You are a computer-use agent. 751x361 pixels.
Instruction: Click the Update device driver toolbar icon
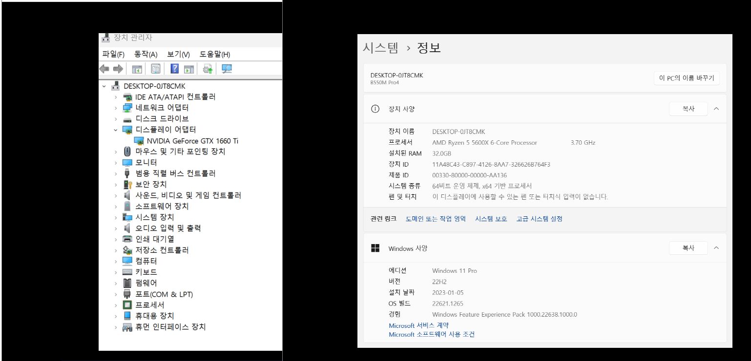(208, 69)
